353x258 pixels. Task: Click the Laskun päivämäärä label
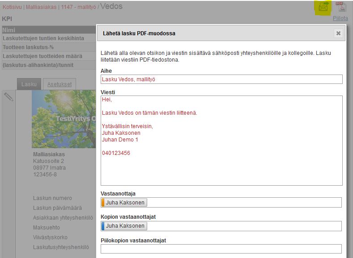(57, 208)
